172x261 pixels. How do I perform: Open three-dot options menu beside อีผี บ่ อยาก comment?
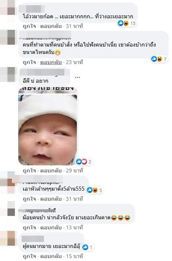click(x=77, y=77)
